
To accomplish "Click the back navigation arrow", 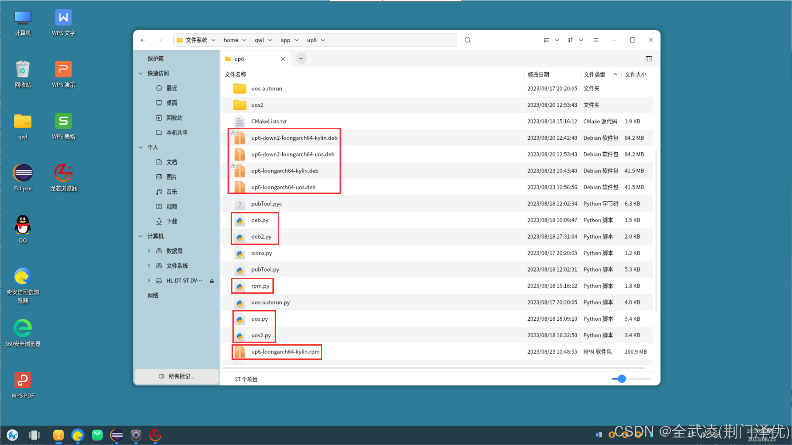I will point(143,40).
